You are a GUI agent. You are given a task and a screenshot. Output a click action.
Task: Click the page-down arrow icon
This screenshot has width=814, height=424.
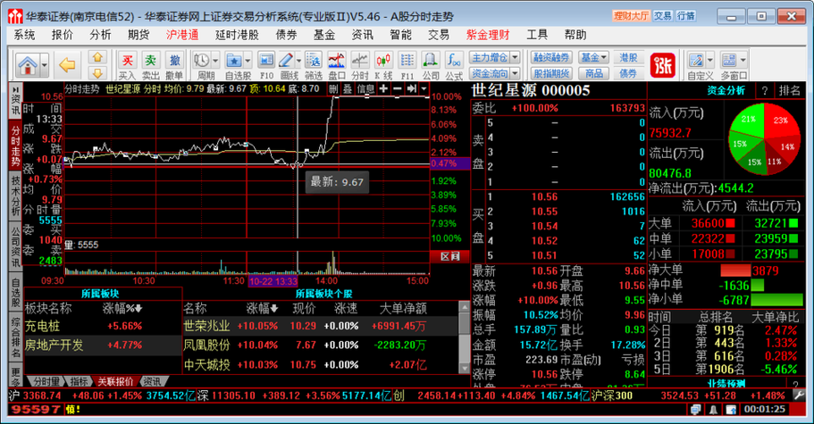[97, 72]
